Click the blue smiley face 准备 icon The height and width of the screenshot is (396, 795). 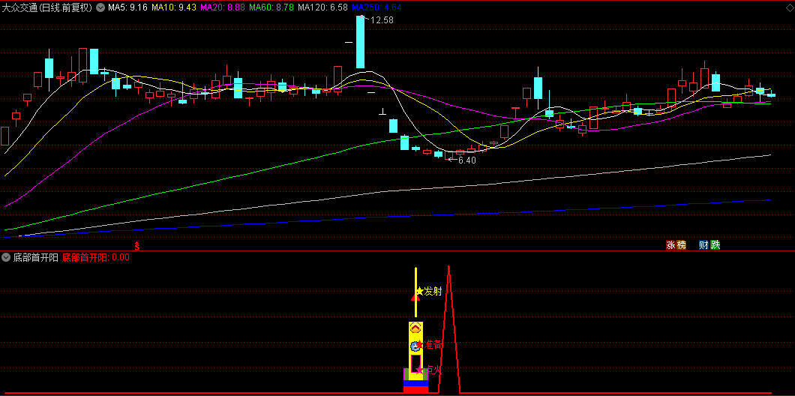[415, 346]
